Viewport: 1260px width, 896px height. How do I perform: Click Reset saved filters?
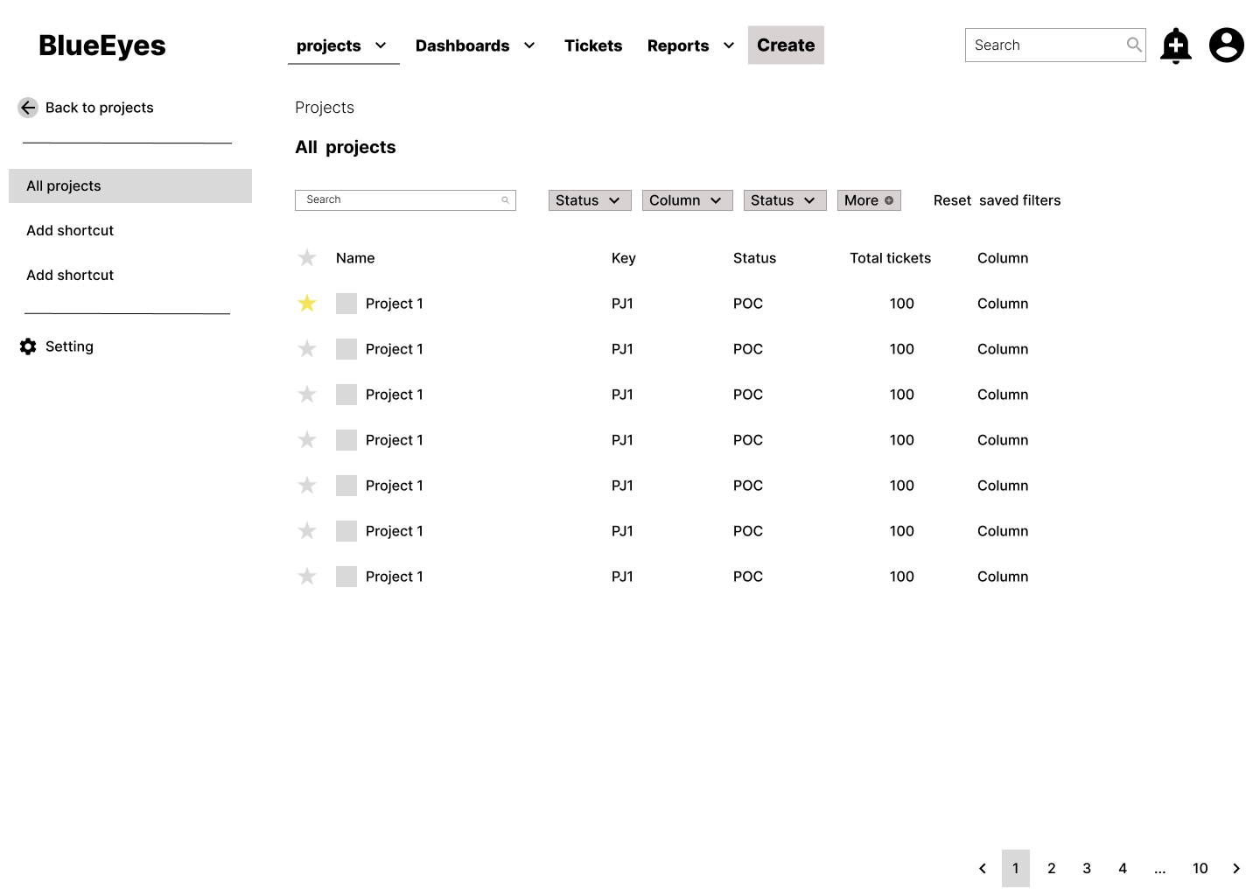point(997,200)
